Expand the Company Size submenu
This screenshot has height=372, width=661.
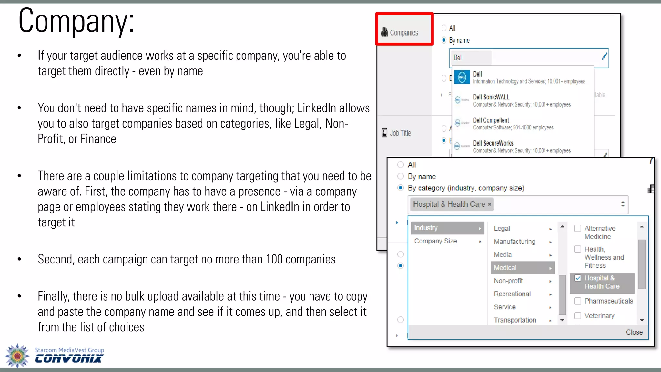tap(447, 241)
